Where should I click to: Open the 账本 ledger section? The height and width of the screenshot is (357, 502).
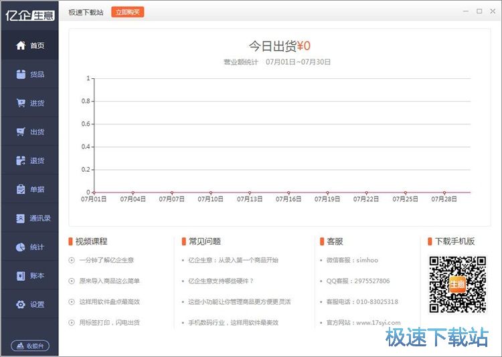pos(29,275)
